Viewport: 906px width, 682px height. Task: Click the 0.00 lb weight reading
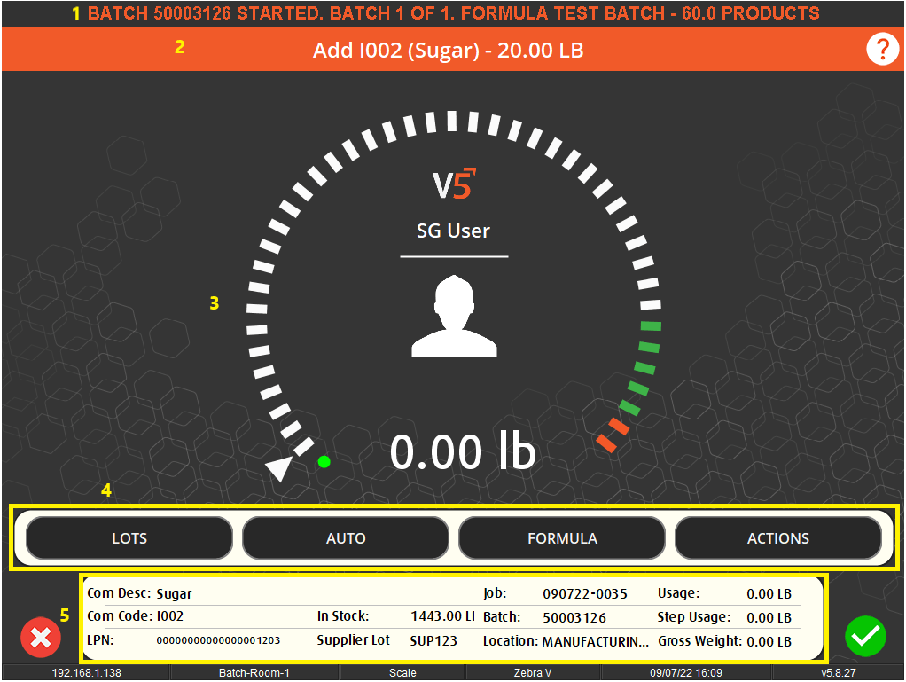pos(463,452)
